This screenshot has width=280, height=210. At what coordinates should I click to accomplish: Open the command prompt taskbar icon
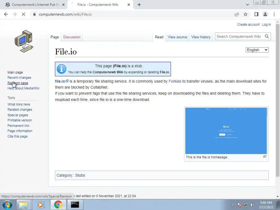click(x=75, y=205)
